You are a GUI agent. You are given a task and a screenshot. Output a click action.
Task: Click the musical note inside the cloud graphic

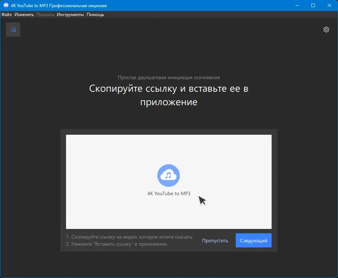point(168,175)
